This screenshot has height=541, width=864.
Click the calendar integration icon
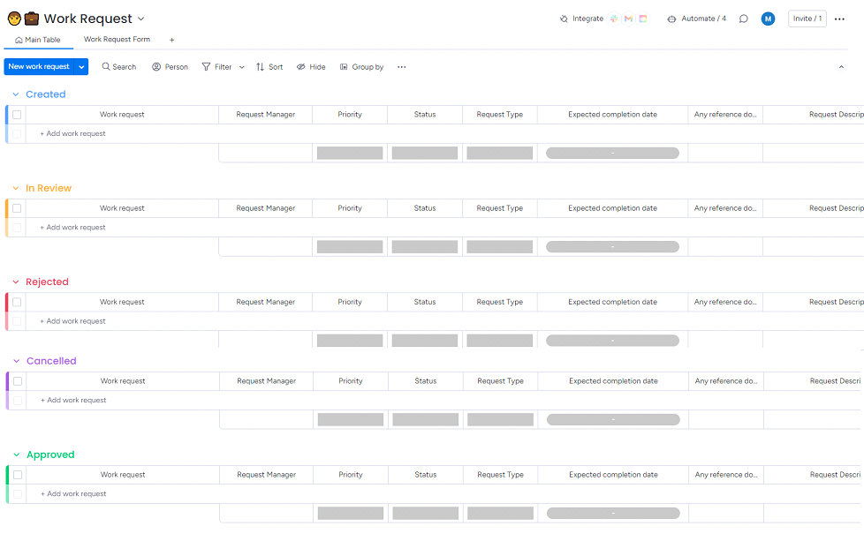point(642,19)
